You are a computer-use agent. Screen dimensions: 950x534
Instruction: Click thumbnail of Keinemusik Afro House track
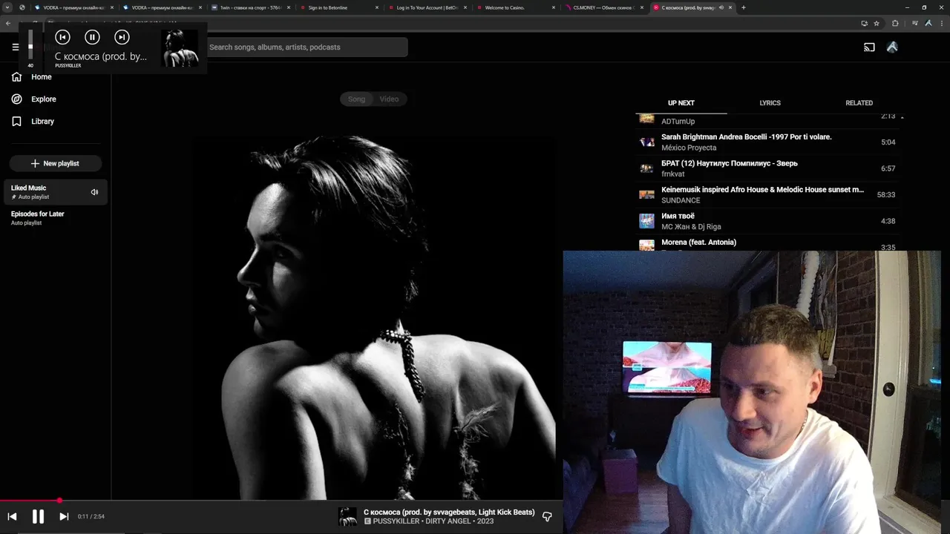(x=647, y=195)
